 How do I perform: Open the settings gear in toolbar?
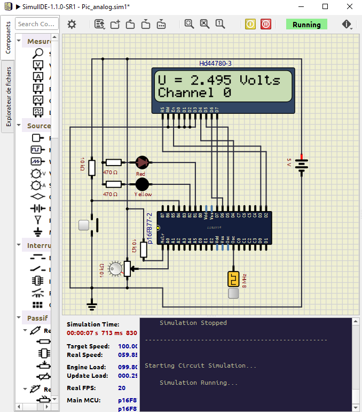click(x=72, y=24)
